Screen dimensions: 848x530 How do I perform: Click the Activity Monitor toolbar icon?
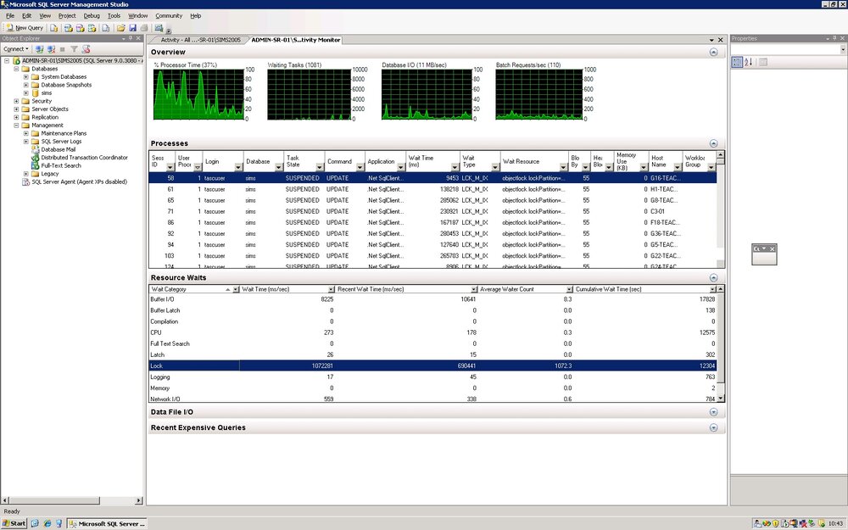click(x=159, y=28)
